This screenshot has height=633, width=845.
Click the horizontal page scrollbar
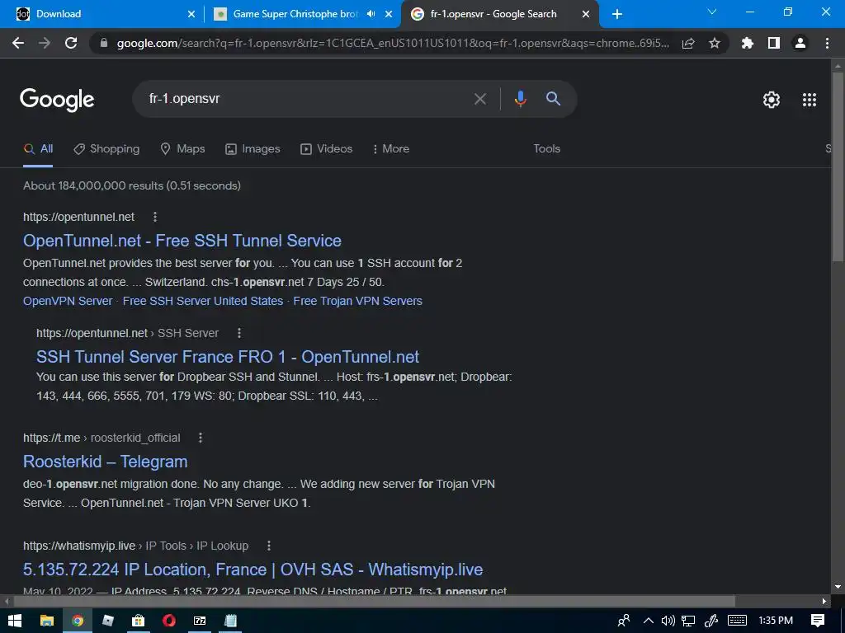click(x=374, y=601)
